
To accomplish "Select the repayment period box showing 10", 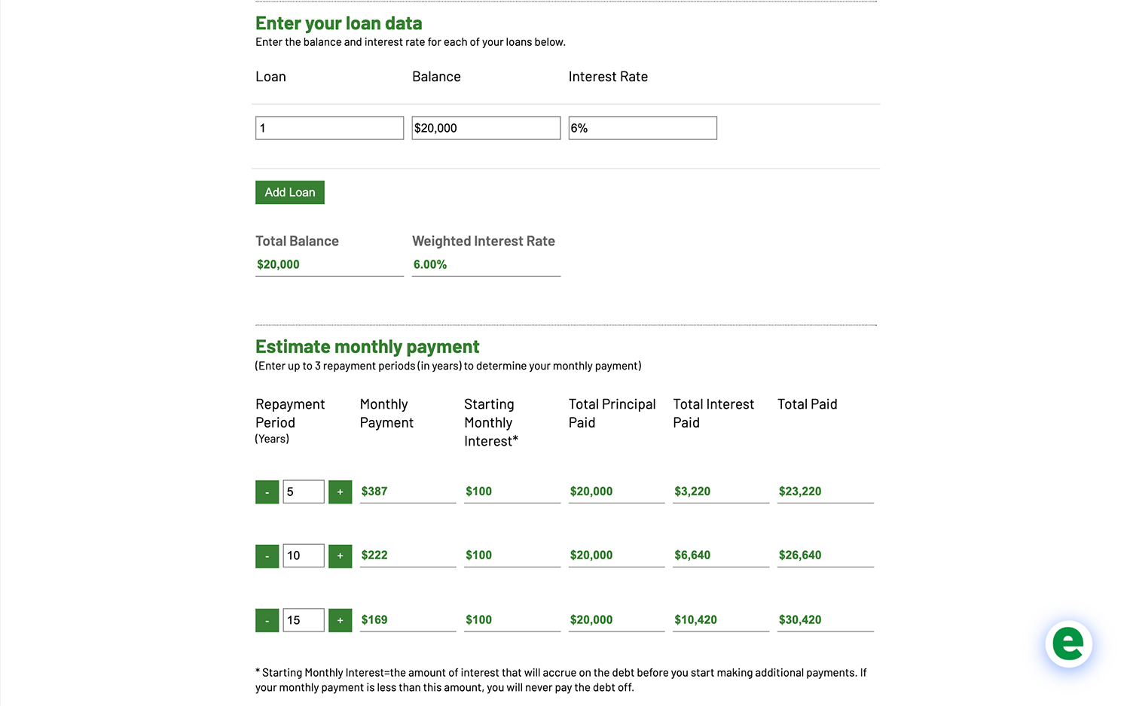I will point(303,555).
